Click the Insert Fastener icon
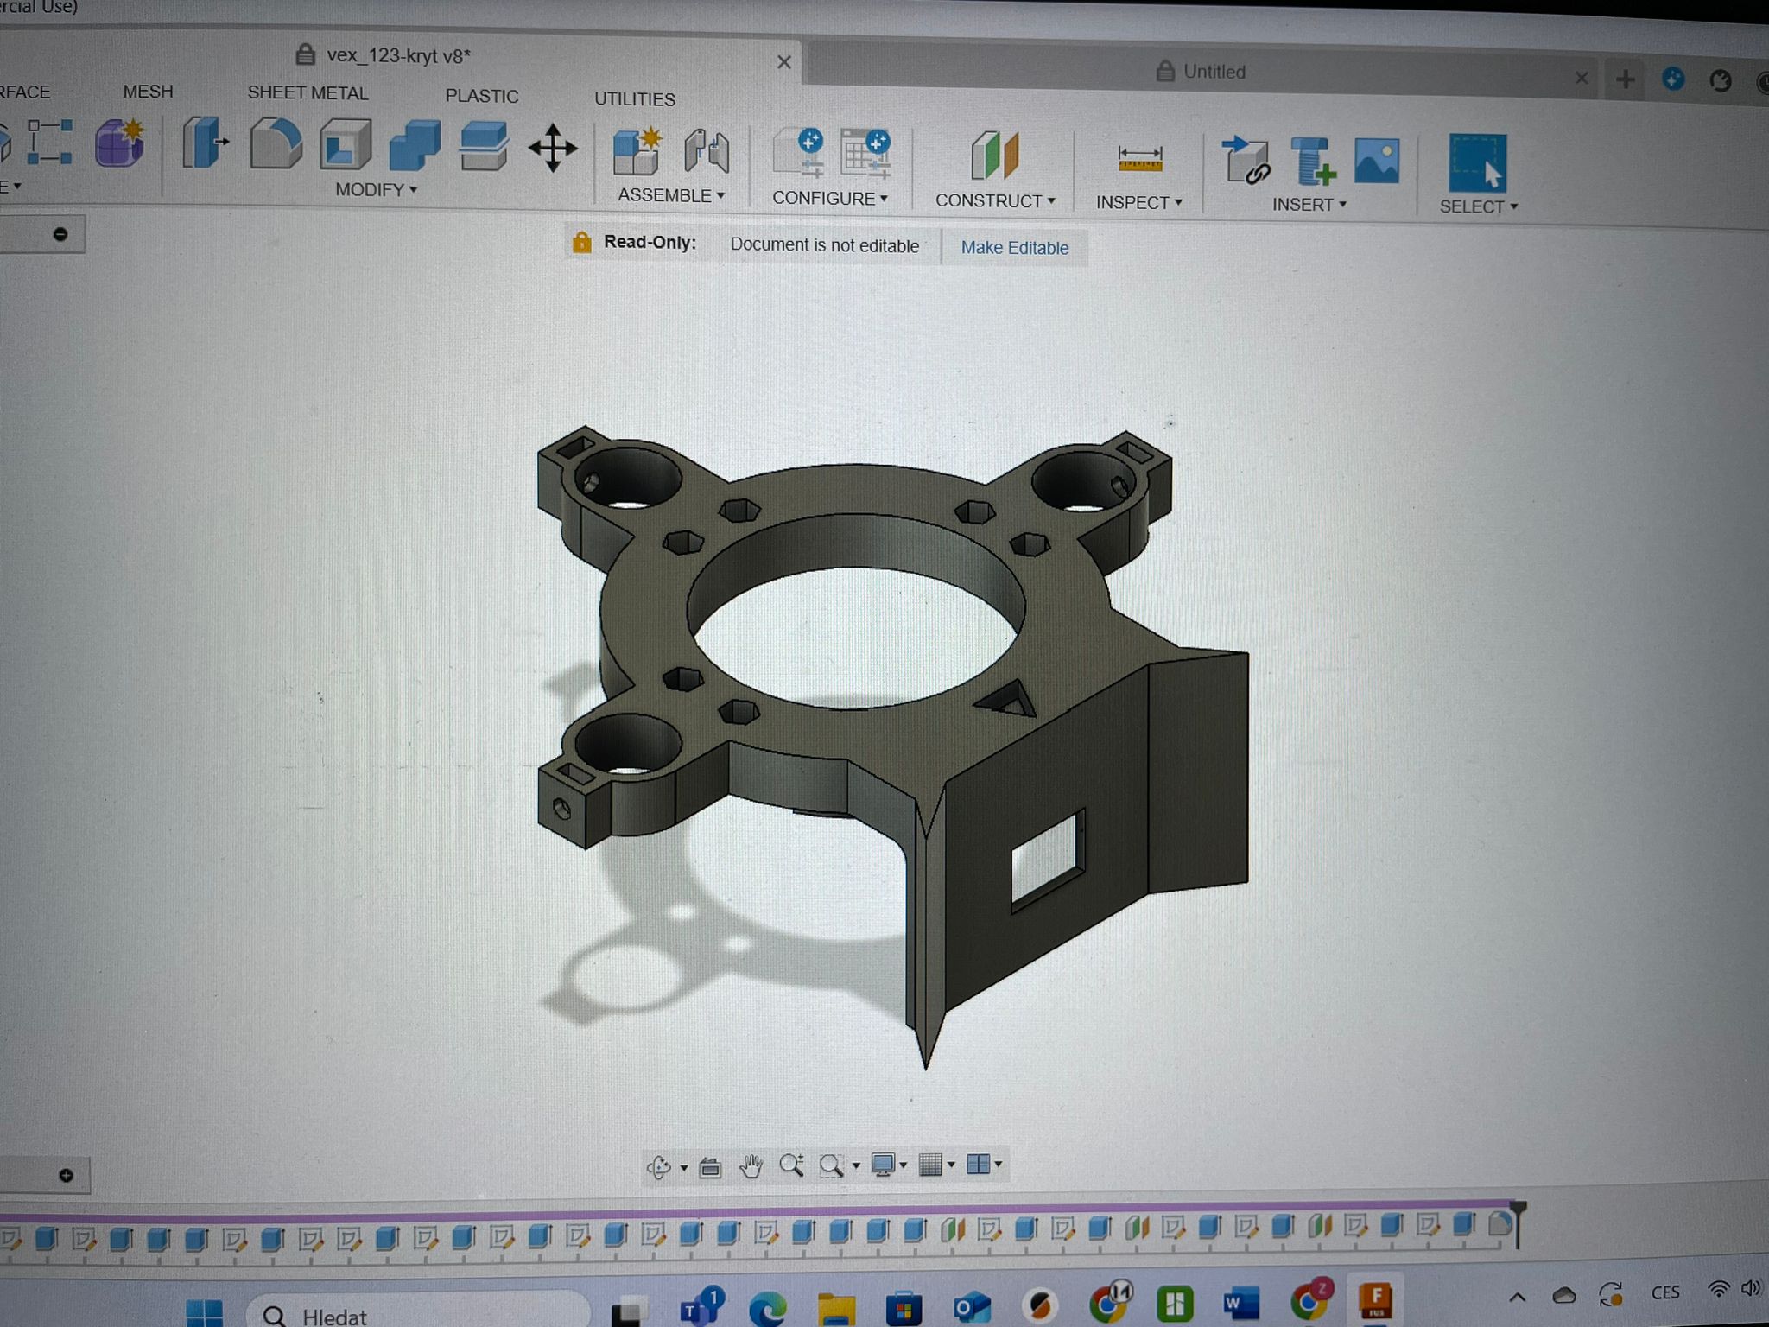1769x1327 pixels. point(1313,162)
